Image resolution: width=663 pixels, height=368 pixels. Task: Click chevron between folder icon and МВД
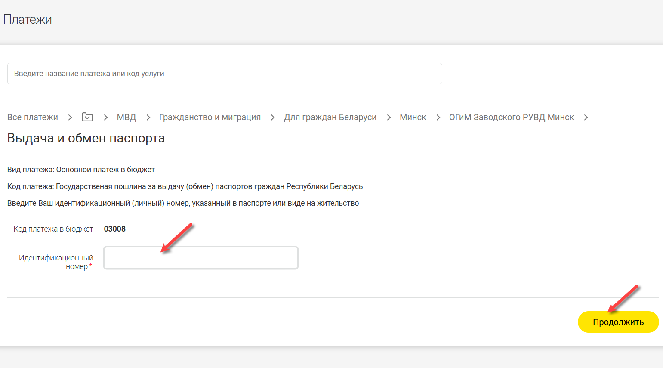pyautogui.click(x=105, y=118)
